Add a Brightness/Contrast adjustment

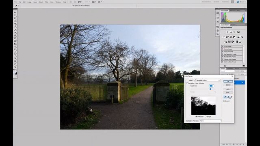tap(227, 32)
